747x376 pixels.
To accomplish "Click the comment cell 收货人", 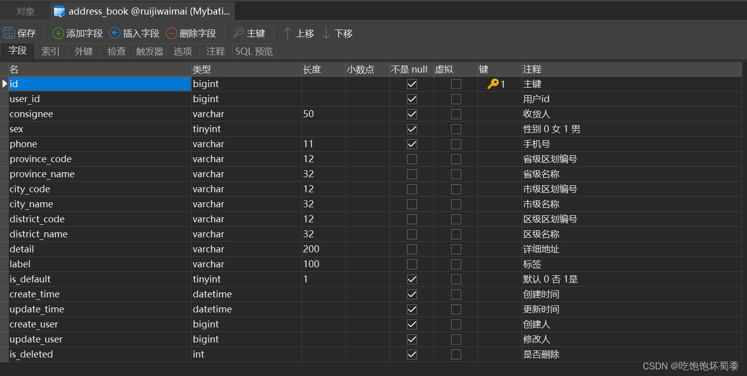I will pos(632,114).
